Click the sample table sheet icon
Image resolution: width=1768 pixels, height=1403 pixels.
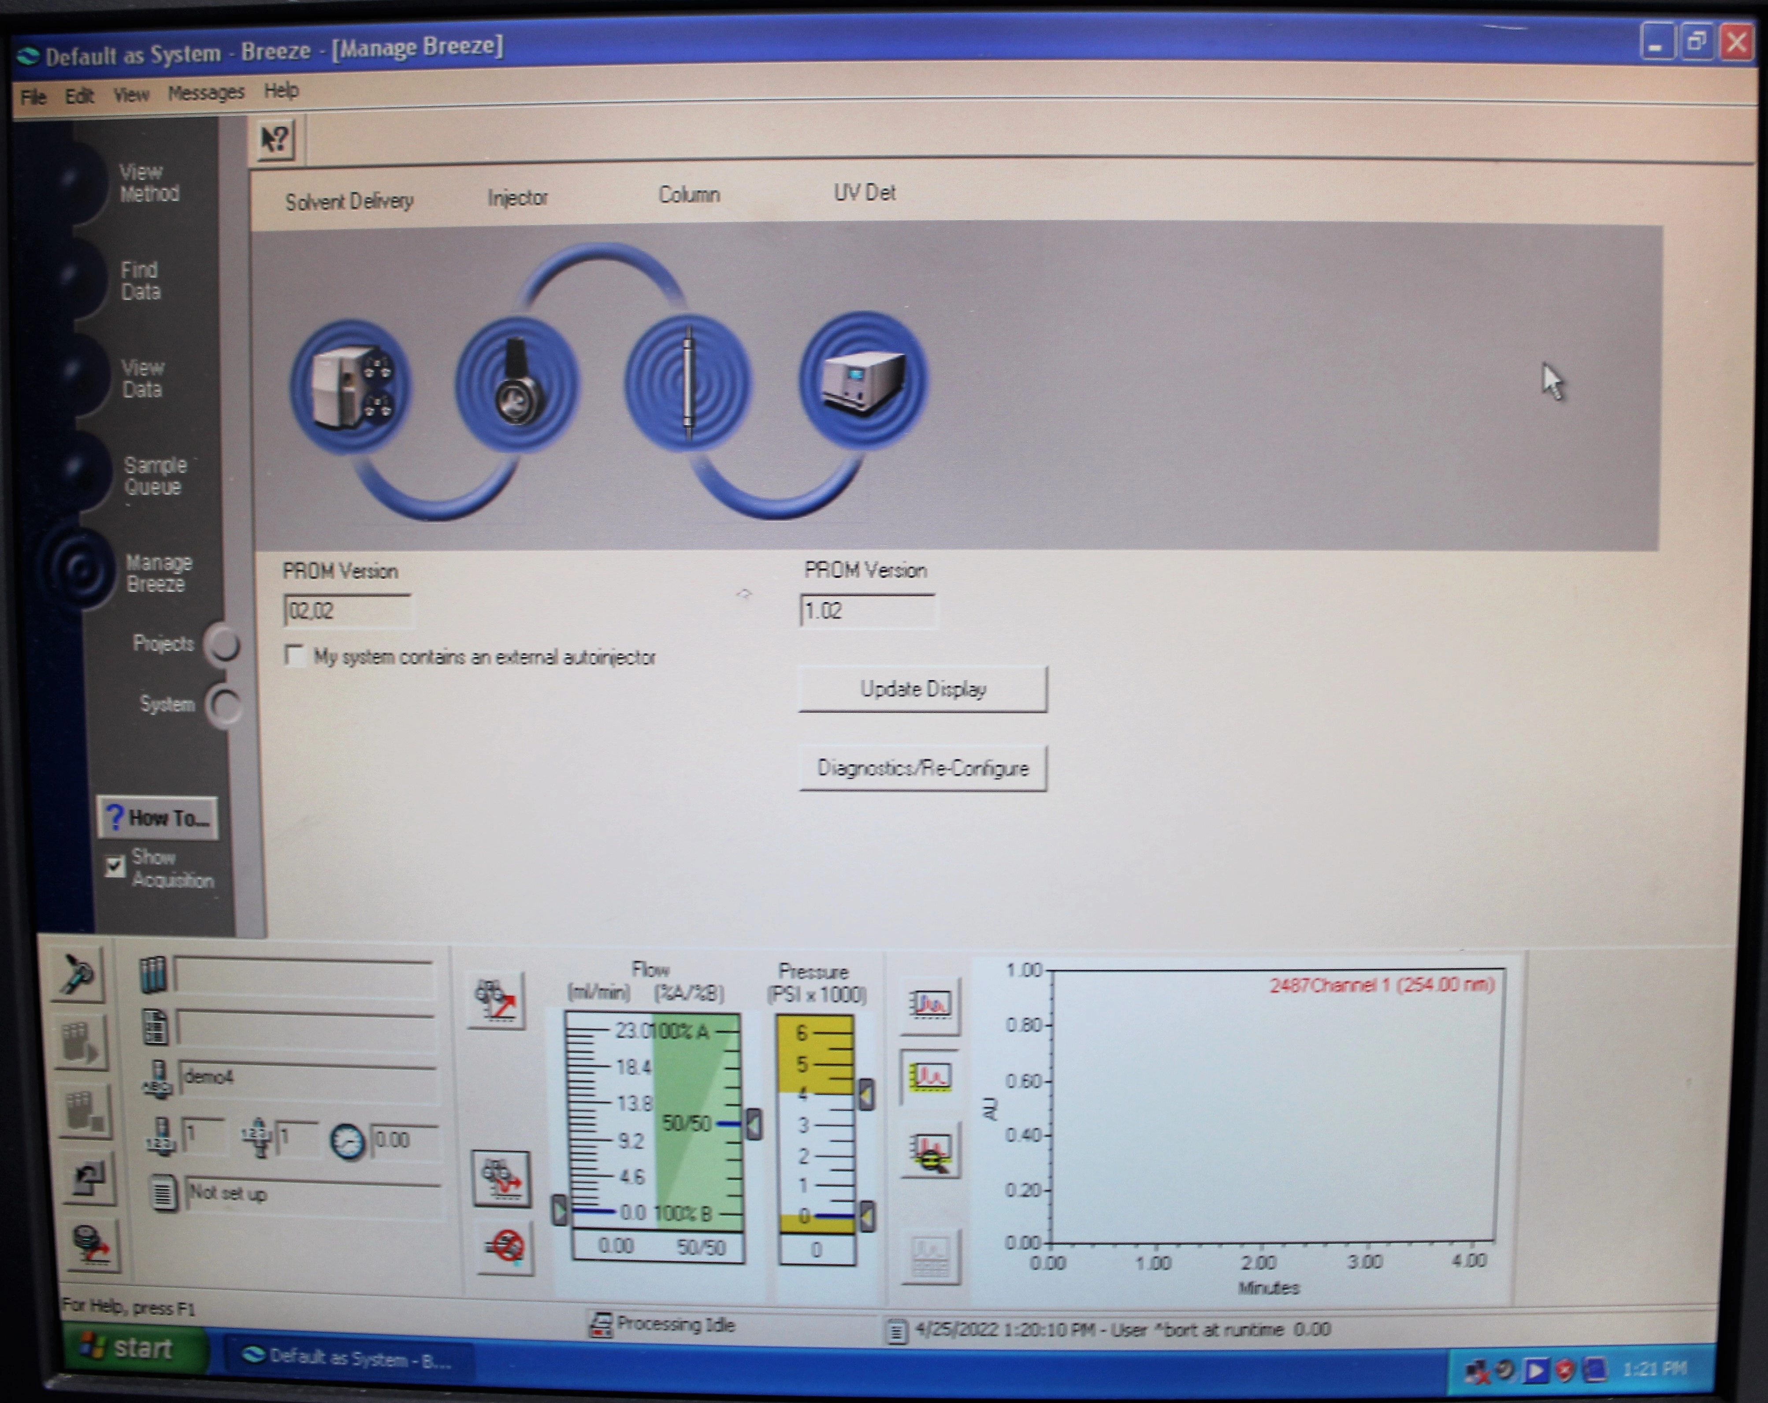tap(156, 1027)
